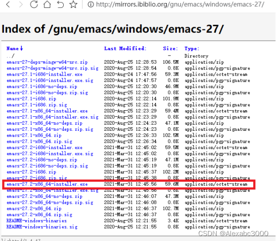Image resolution: width=276 pixels, height=241 pixels.
Task: Open README-windows-binaries.sig link
Action: [x=42, y=227]
